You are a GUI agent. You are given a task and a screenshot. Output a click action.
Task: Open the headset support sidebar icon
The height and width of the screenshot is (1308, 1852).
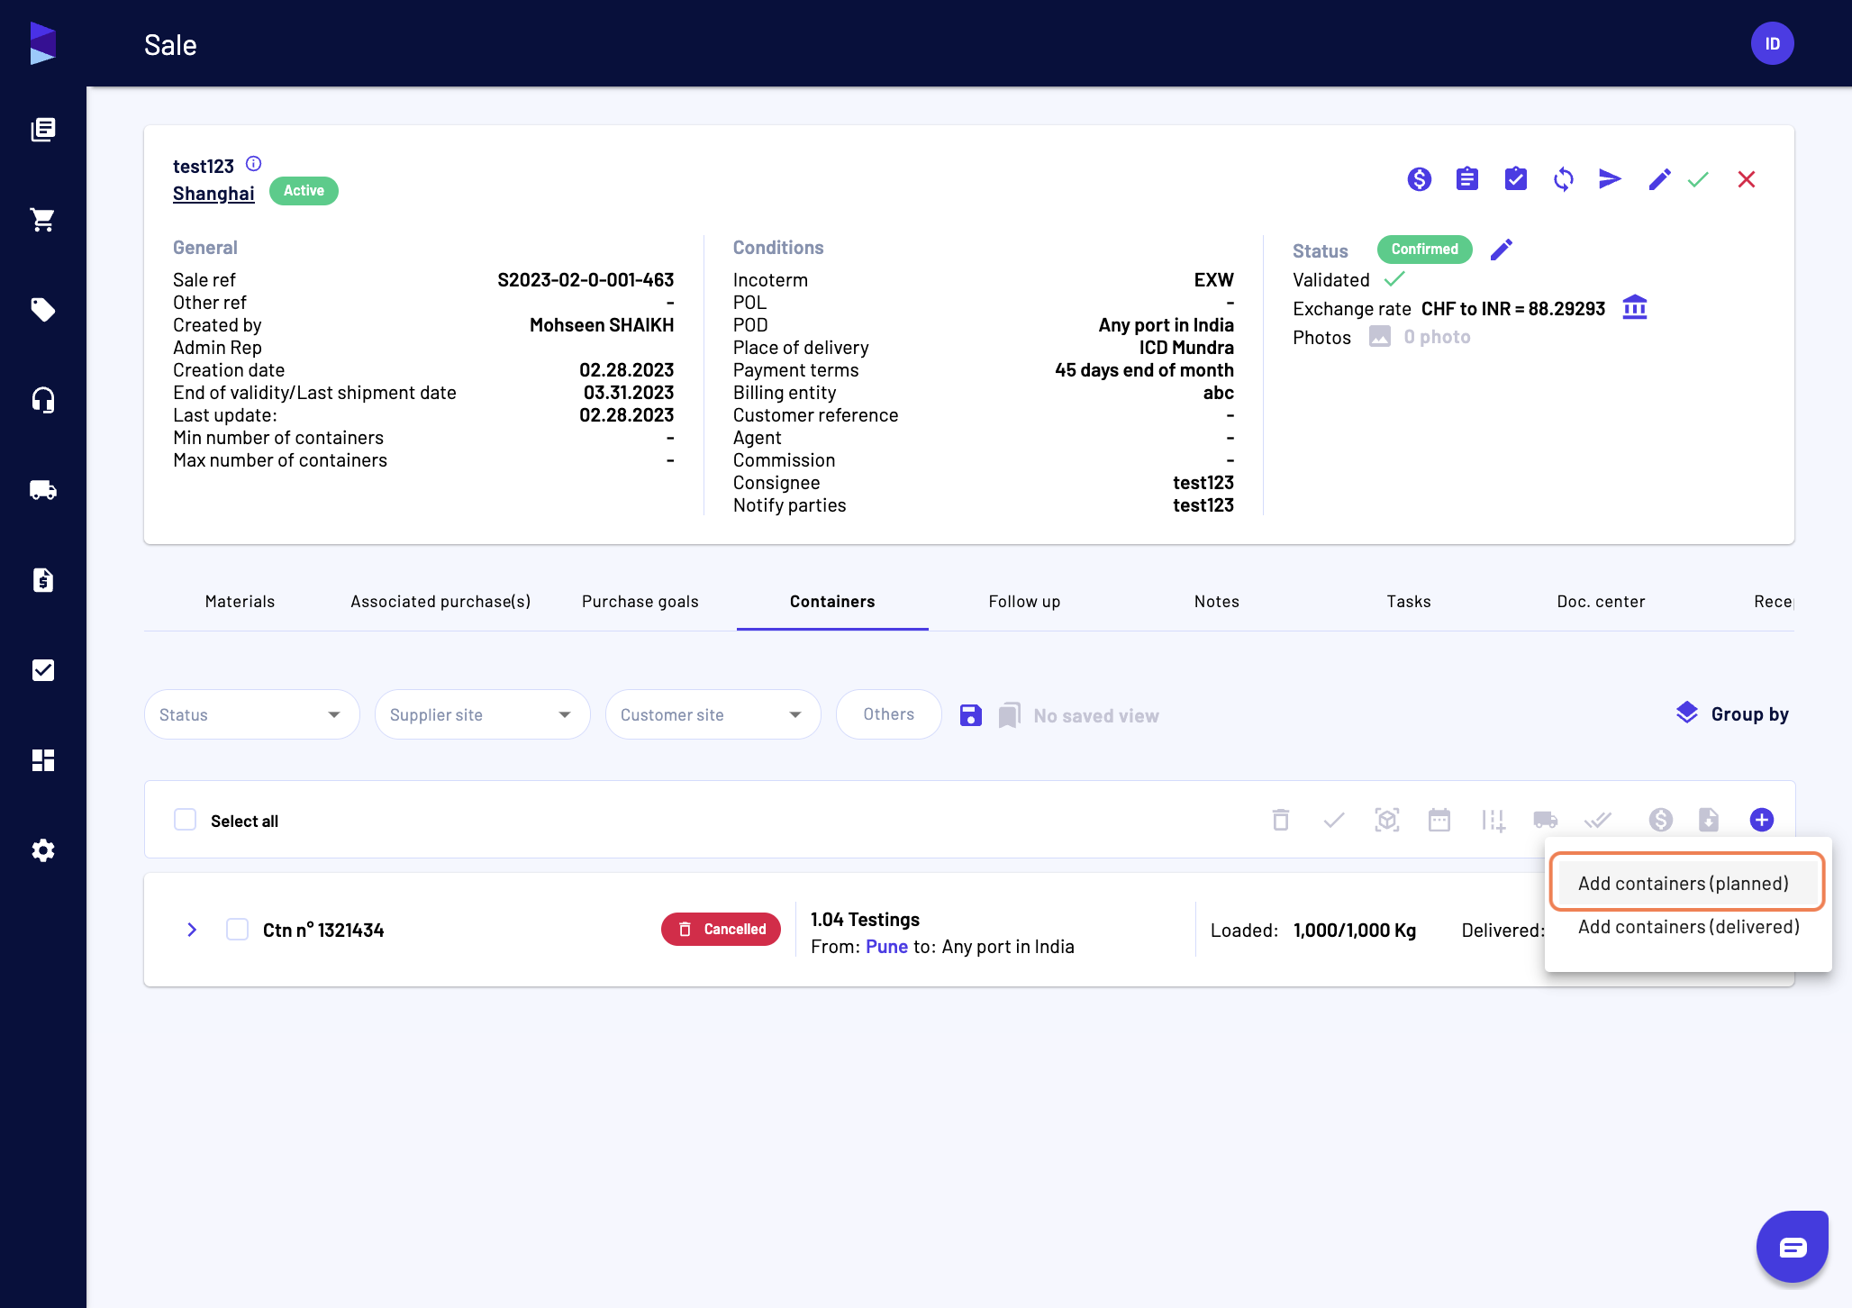(43, 400)
